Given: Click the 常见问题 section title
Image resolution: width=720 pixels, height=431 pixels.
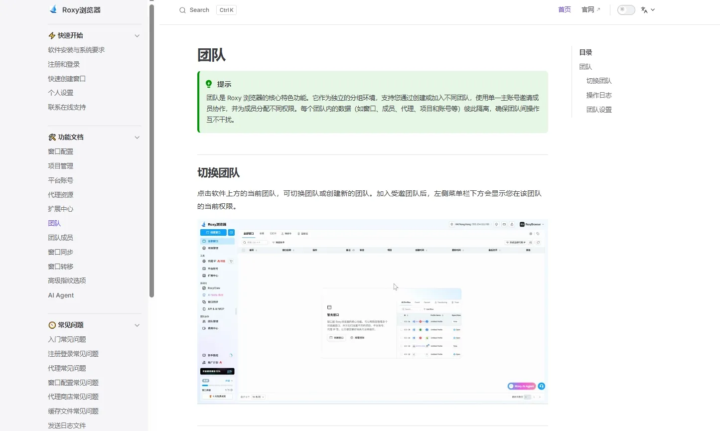Looking at the screenshot, I should [71, 325].
